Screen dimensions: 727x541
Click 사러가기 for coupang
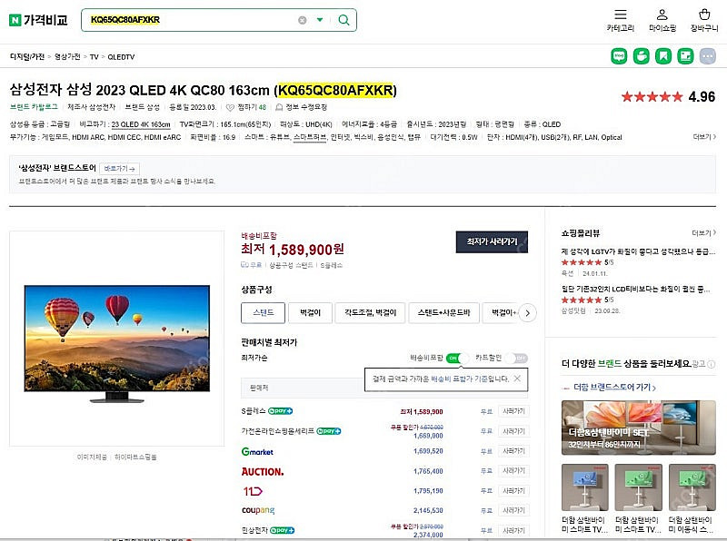[x=513, y=510]
